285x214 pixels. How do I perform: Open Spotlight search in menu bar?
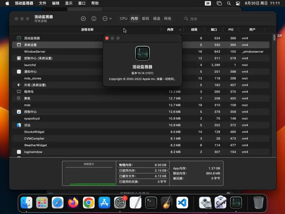pos(229,3)
